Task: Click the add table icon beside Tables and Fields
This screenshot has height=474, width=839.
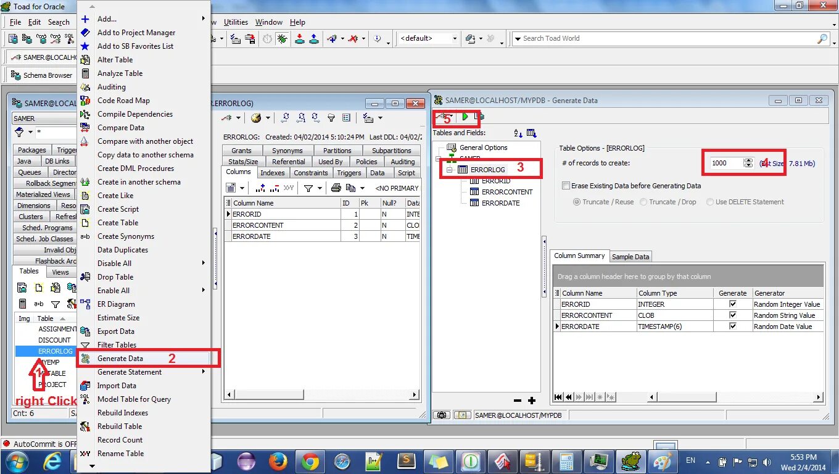Action: [532, 133]
